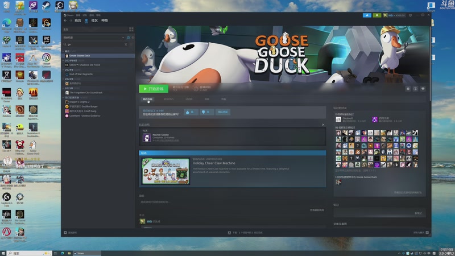Screen dimensions: 455x256
Task: Select Sekiro: Shadows Die Twice in library
Action: click(x=98, y=65)
